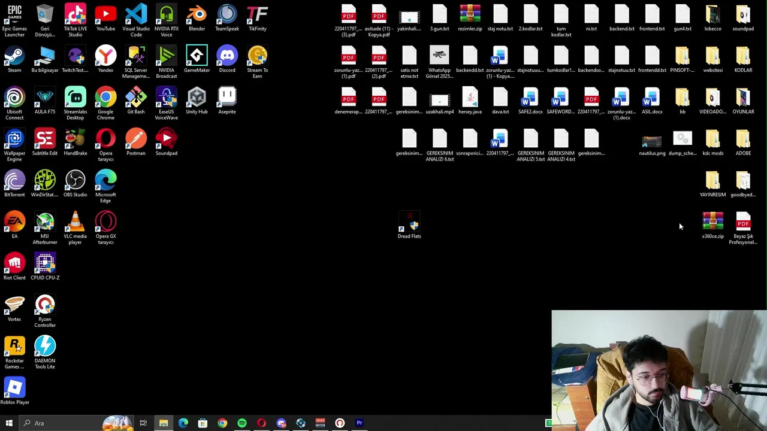Click the EaseUS VoiceWave shortcut
This screenshot has width=767, height=431.
coord(166,104)
